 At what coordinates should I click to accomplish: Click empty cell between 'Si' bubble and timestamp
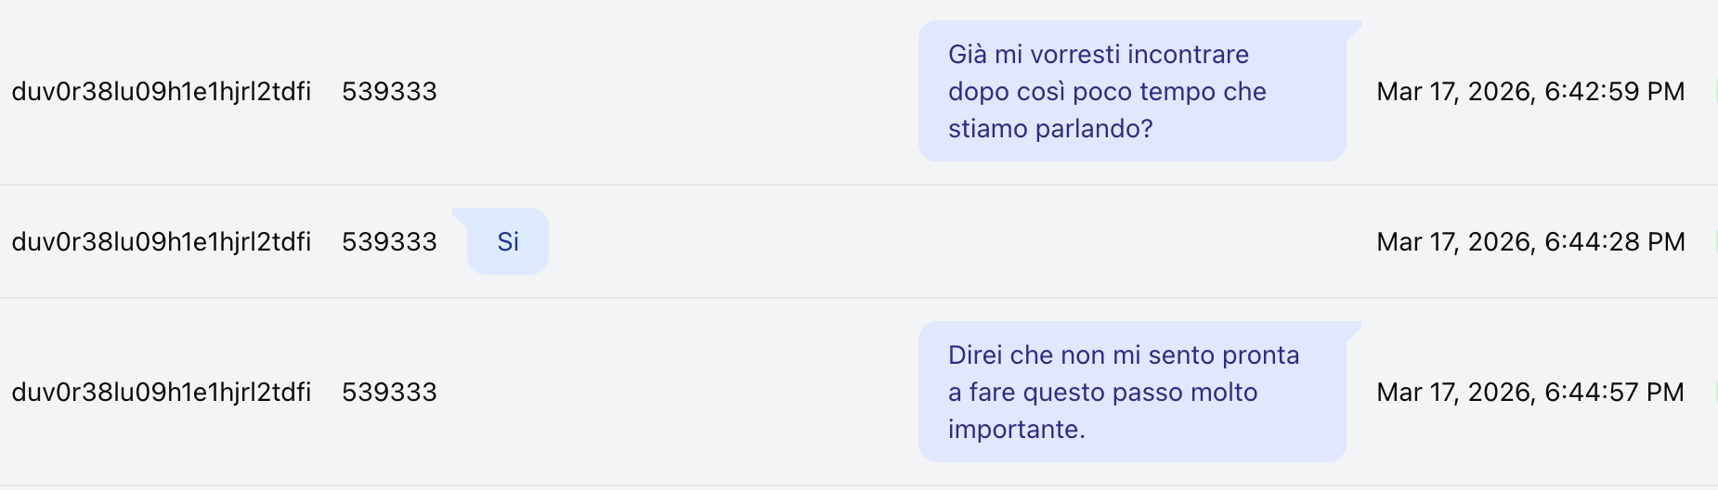coord(957,241)
